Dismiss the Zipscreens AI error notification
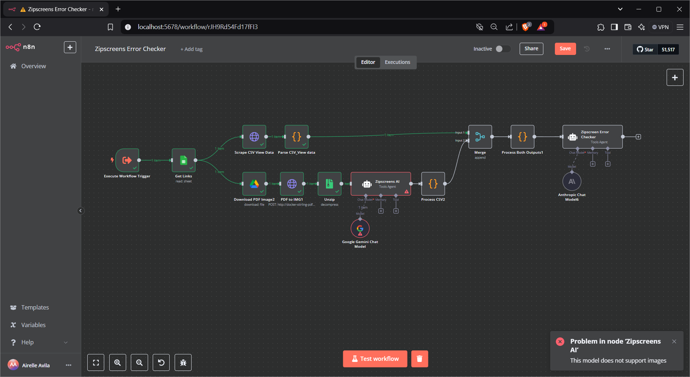The image size is (690, 377). tap(674, 341)
